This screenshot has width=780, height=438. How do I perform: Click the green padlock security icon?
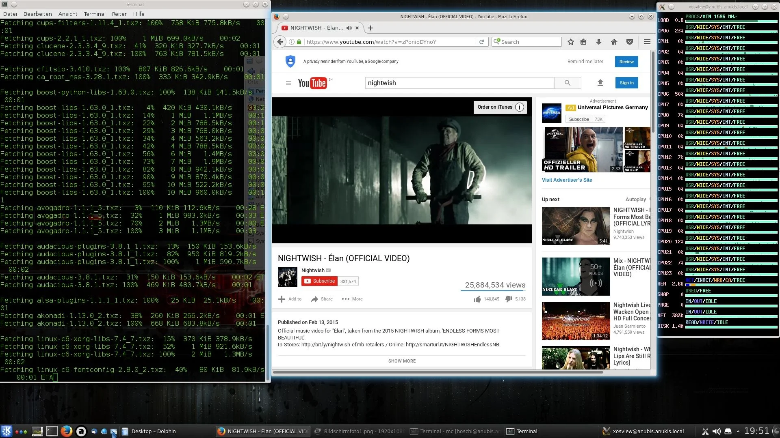(x=299, y=42)
